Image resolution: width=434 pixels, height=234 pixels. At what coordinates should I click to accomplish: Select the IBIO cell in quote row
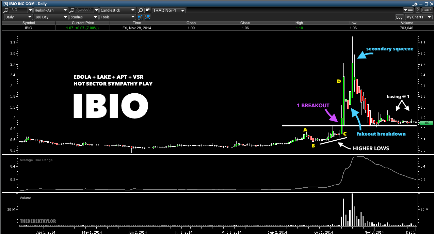[29, 28]
